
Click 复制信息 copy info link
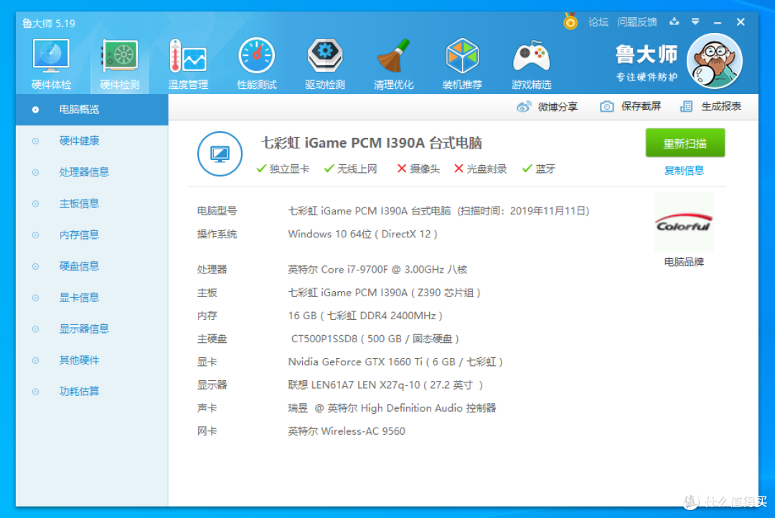coord(684,171)
